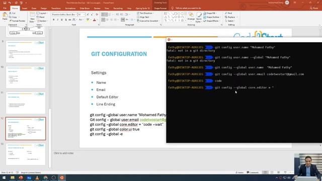Viewport: 322px width, 181px height.
Task: Switch to the Insert tab
Action: tap(25, 9)
